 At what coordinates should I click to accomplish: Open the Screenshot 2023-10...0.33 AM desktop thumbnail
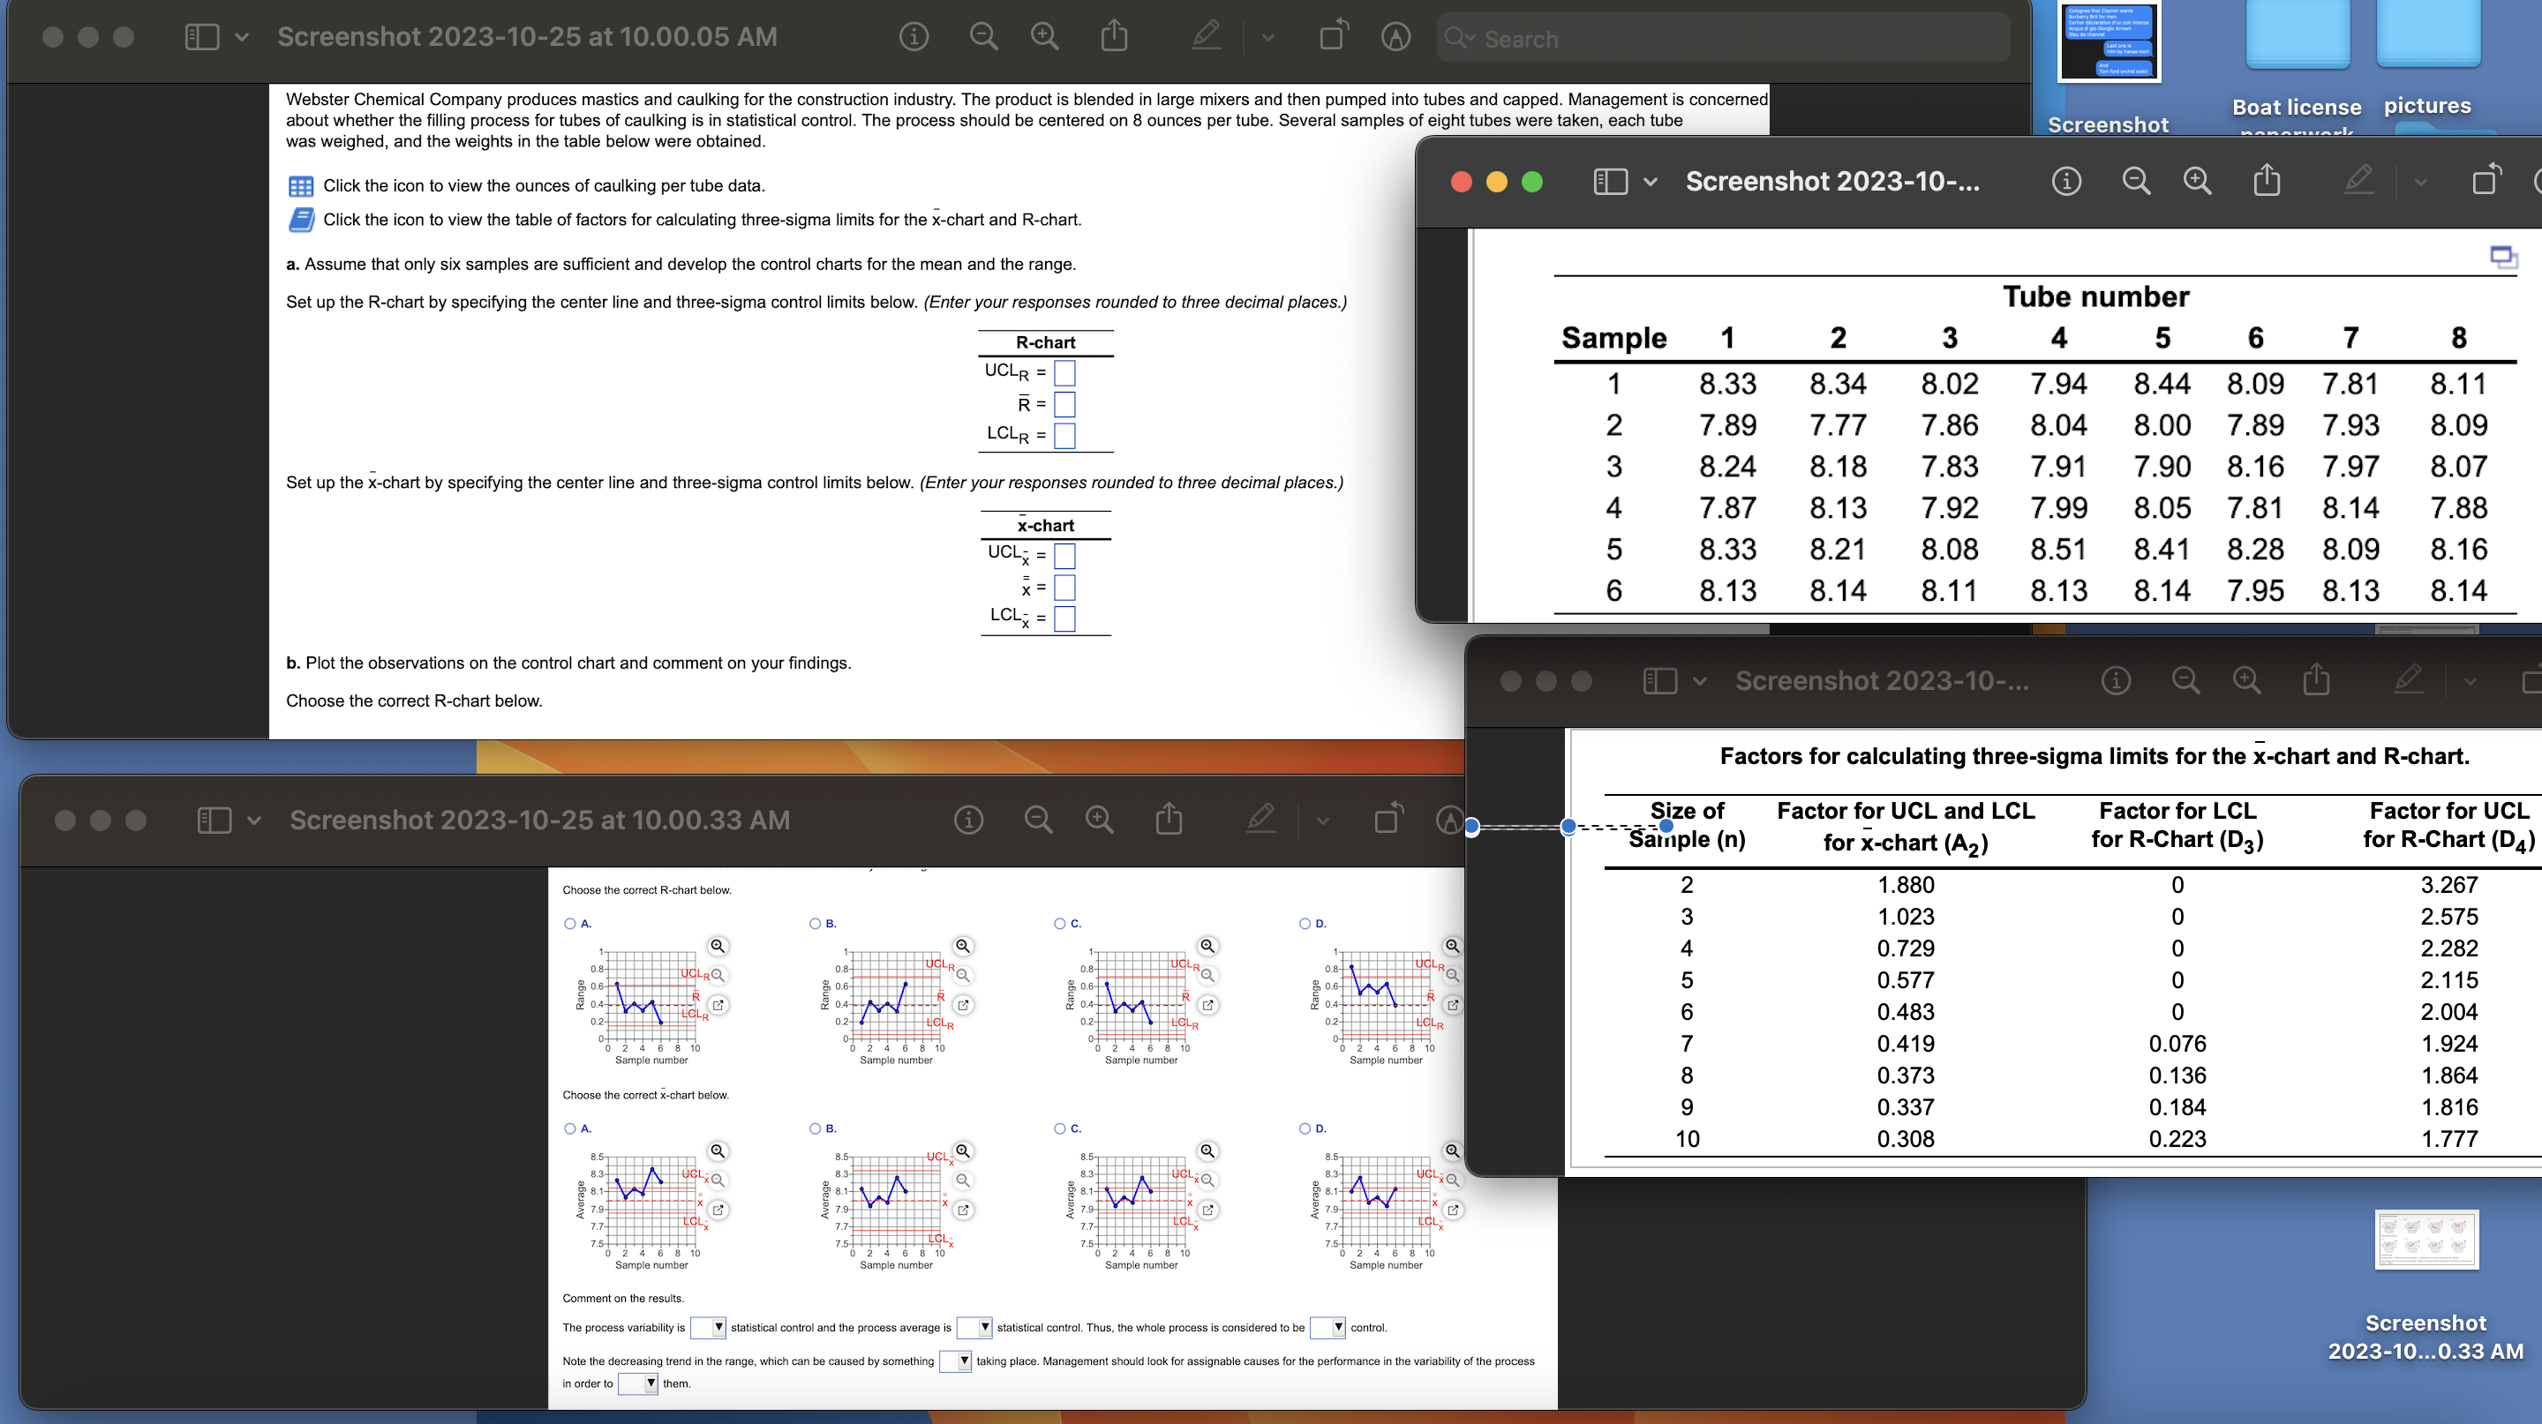[x=2426, y=1240]
